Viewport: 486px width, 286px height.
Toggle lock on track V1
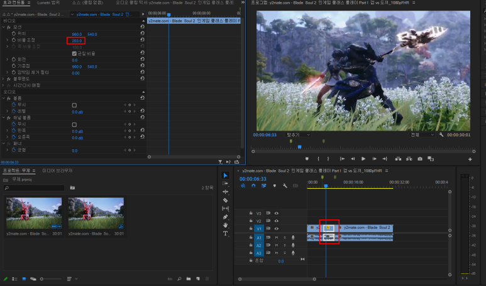coord(251,228)
